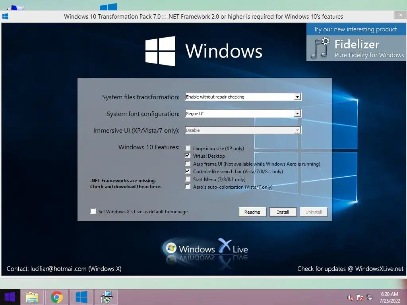Open Check for updates @ WindowsXLive.net
The height and width of the screenshot is (305, 407).
350,269
